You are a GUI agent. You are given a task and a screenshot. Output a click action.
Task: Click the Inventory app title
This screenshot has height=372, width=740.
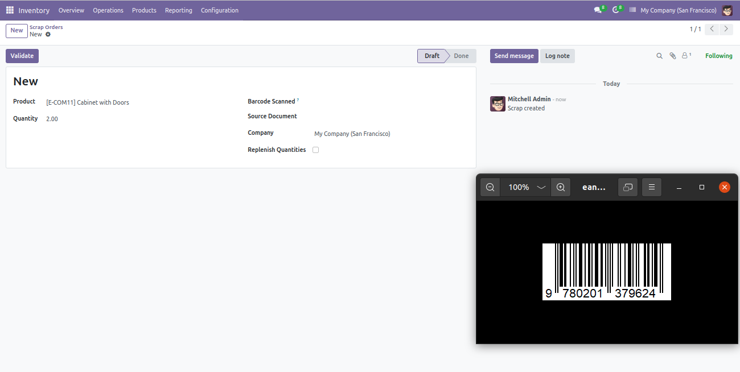[34, 10]
